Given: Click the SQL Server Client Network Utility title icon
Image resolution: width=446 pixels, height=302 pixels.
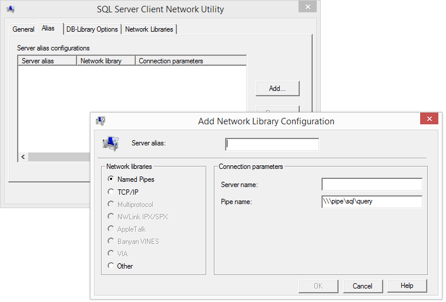Looking at the screenshot, I should pos(11,9).
